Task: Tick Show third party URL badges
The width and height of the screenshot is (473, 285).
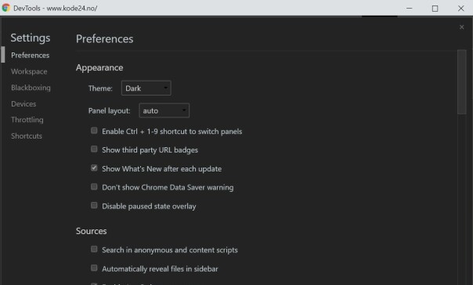Action: 94,149
